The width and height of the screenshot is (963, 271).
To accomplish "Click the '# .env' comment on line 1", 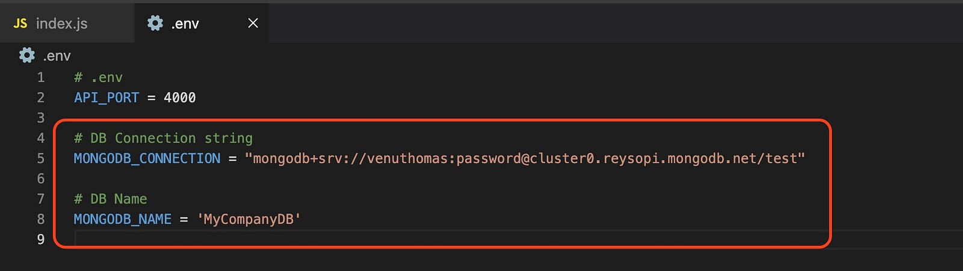I will (x=98, y=77).
